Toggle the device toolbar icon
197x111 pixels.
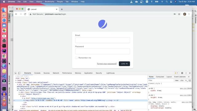(19, 73)
